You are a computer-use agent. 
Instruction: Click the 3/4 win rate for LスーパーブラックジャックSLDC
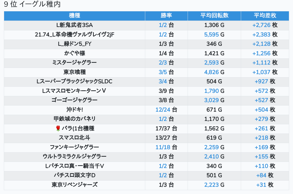(163, 82)
